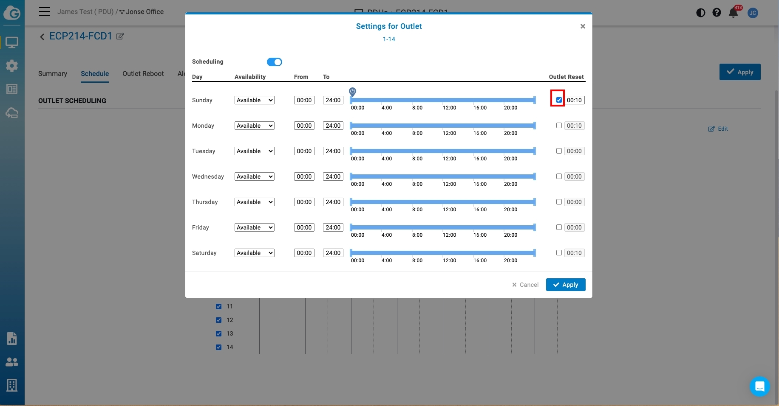Click Thursday's From time field
Viewport: 779px width, 406px height.
pyautogui.click(x=304, y=202)
